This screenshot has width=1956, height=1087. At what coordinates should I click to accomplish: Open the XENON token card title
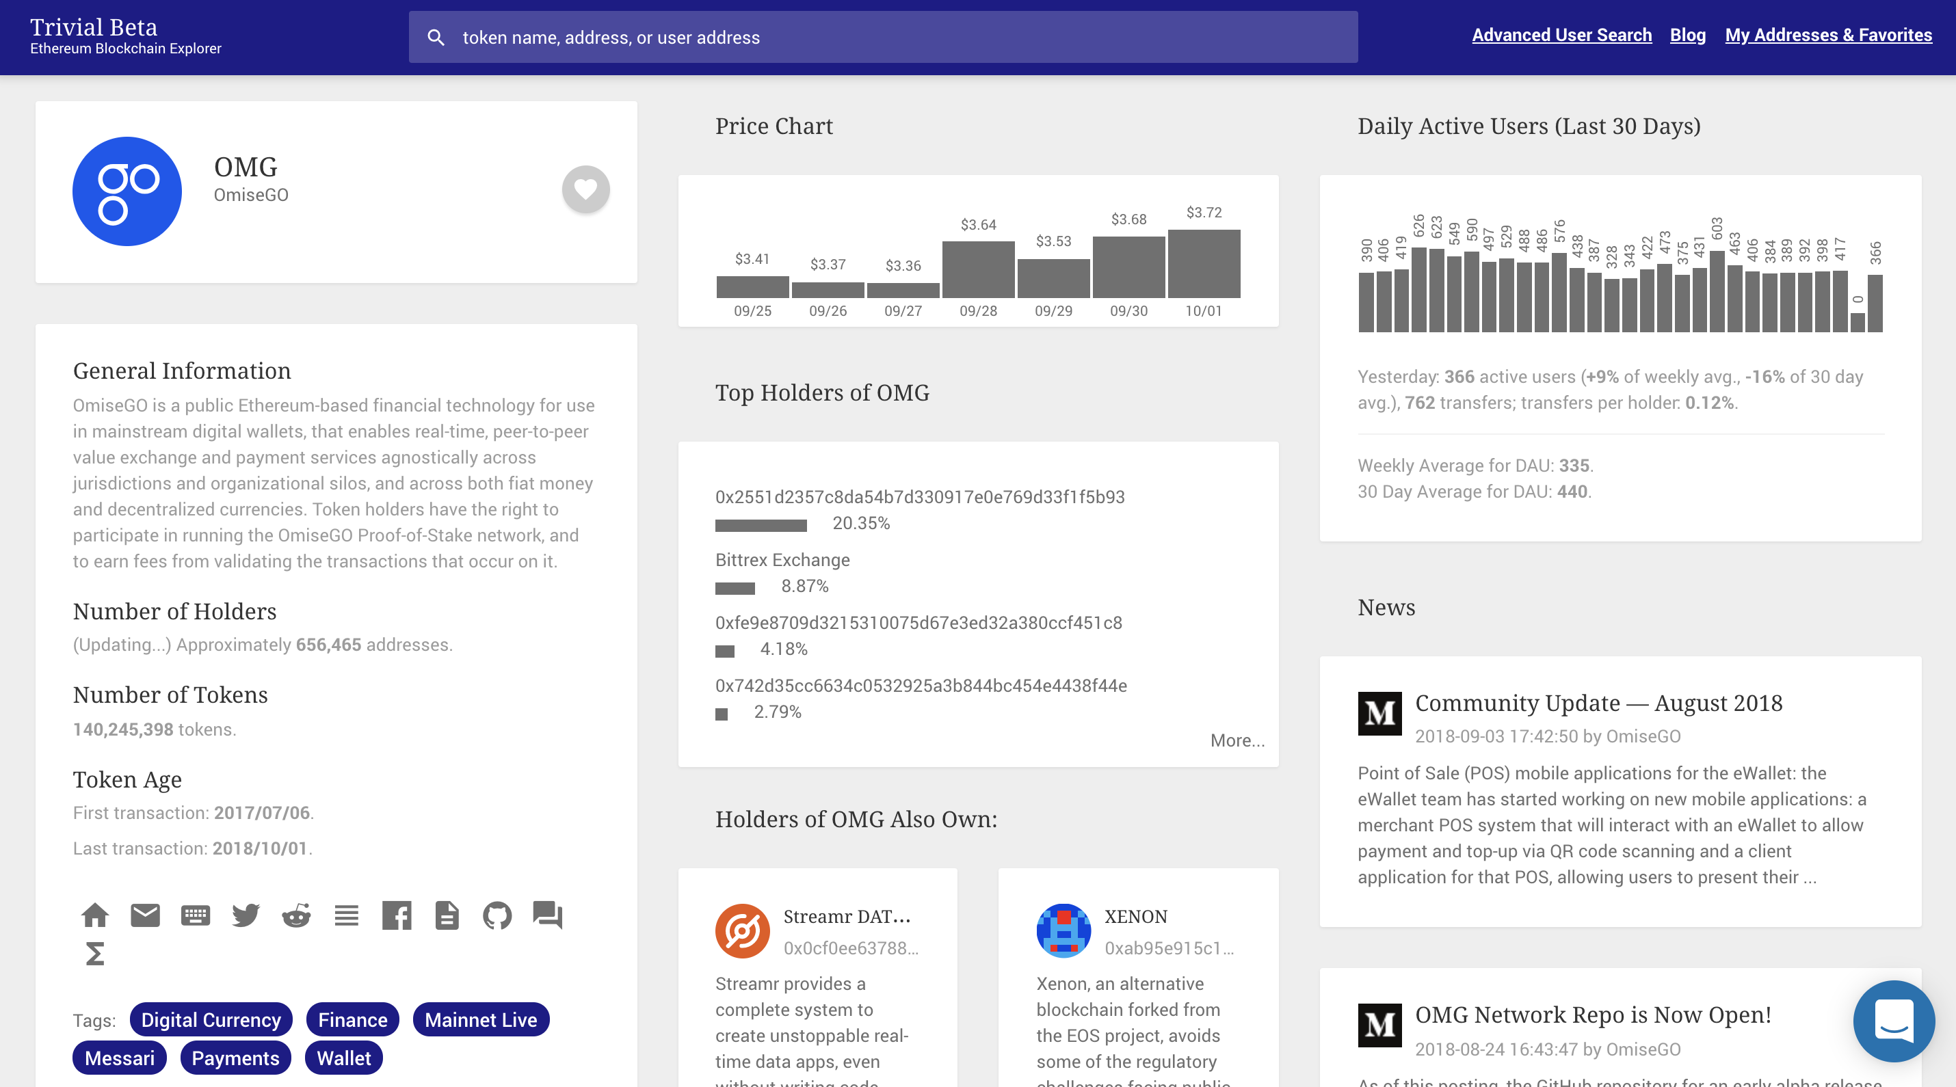coord(1136,917)
